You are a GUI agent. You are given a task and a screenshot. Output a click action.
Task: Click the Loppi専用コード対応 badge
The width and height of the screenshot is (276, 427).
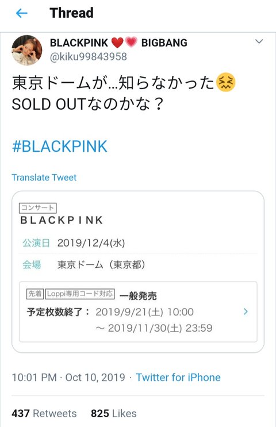[x=79, y=294]
